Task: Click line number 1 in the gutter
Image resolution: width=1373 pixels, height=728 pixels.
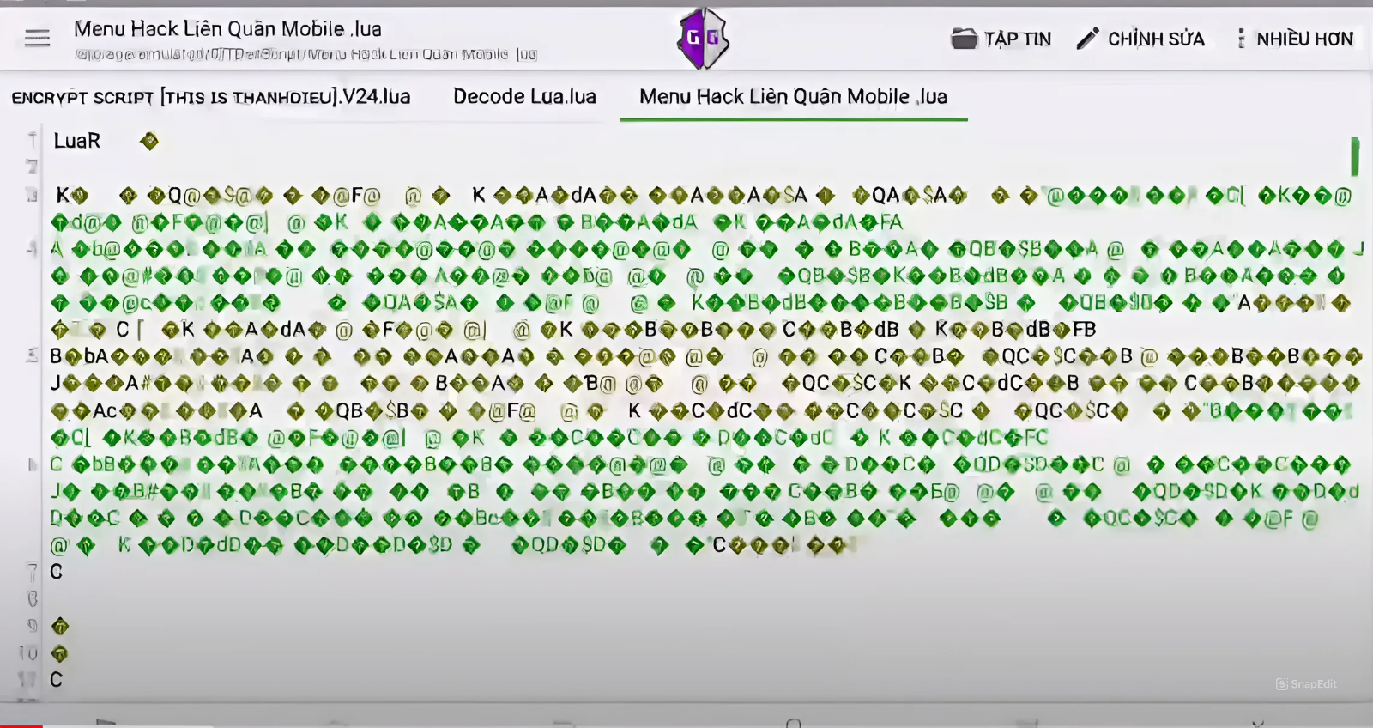Action: [33, 140]
